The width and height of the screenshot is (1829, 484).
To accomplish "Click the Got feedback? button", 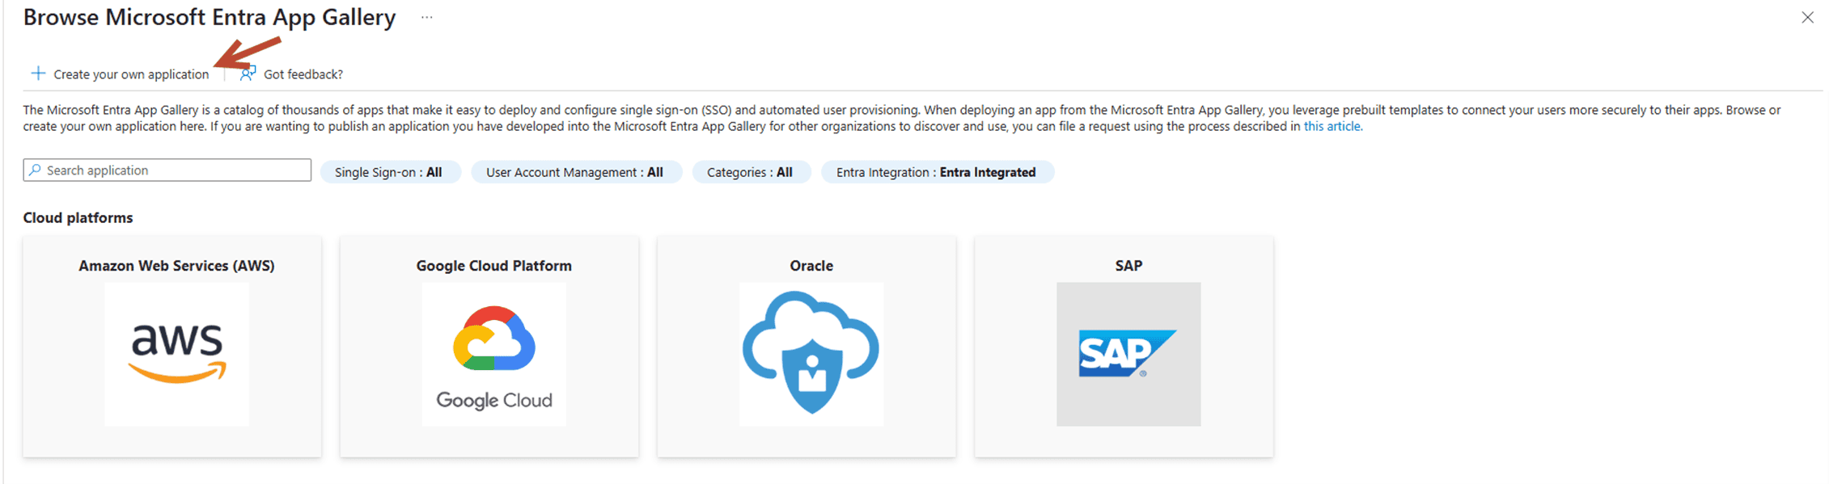I will 291,74.
